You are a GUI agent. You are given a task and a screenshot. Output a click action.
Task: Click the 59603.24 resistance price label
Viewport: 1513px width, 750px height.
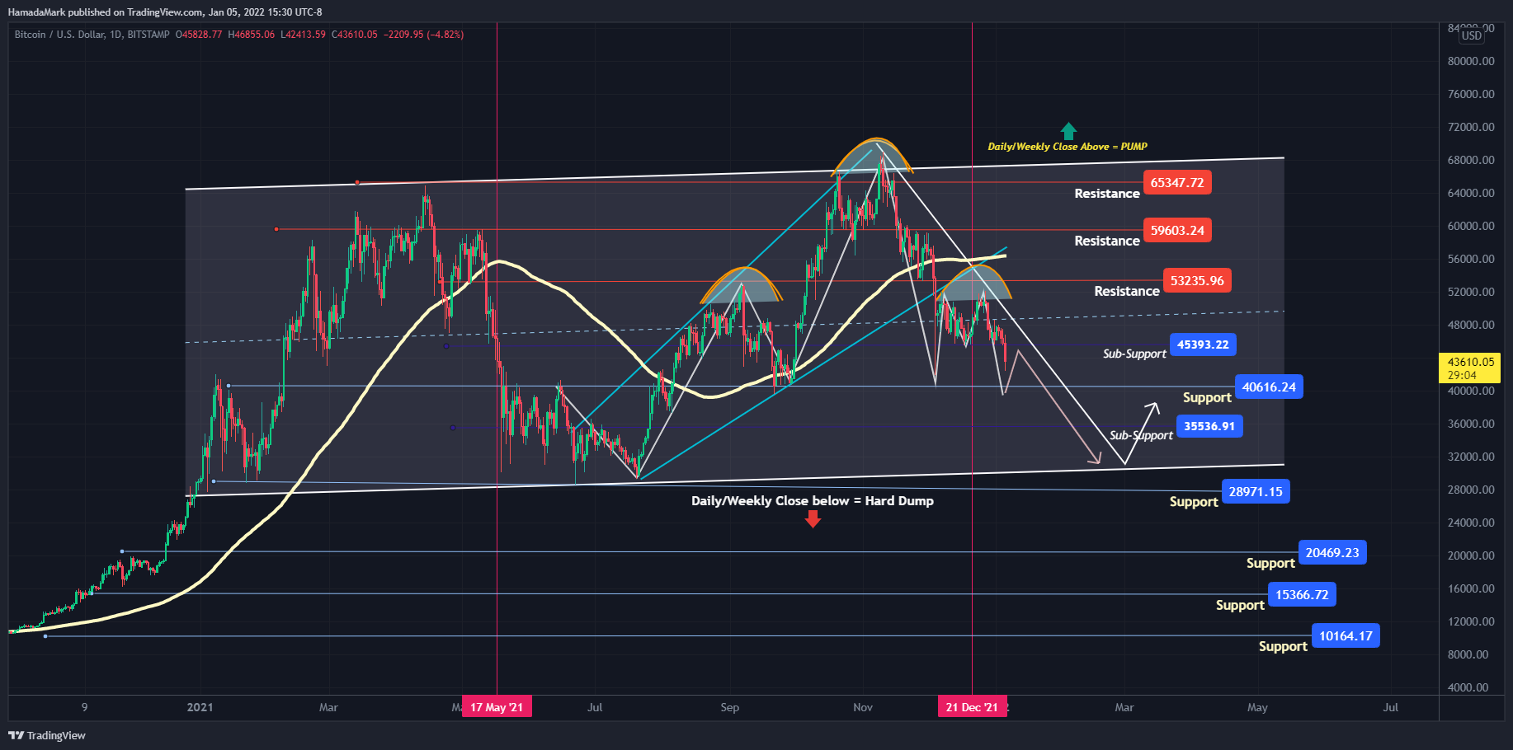coord(1177,230)
